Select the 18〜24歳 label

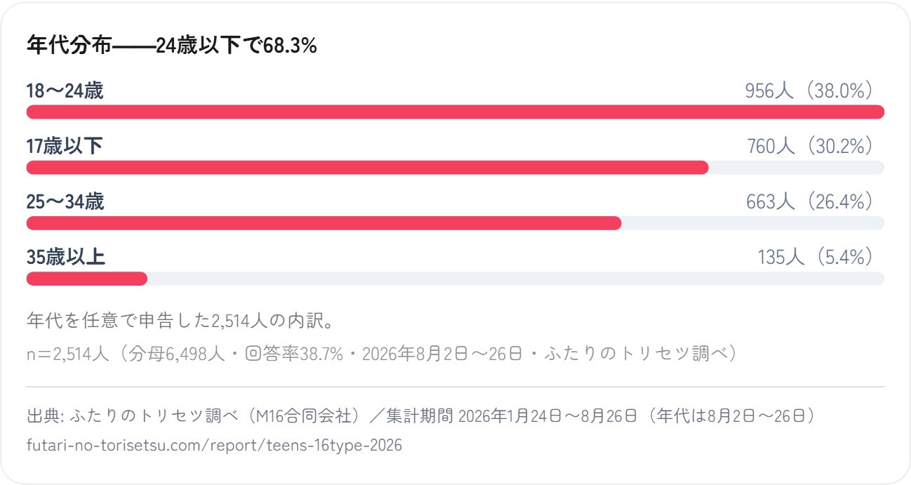click(65, 91)
